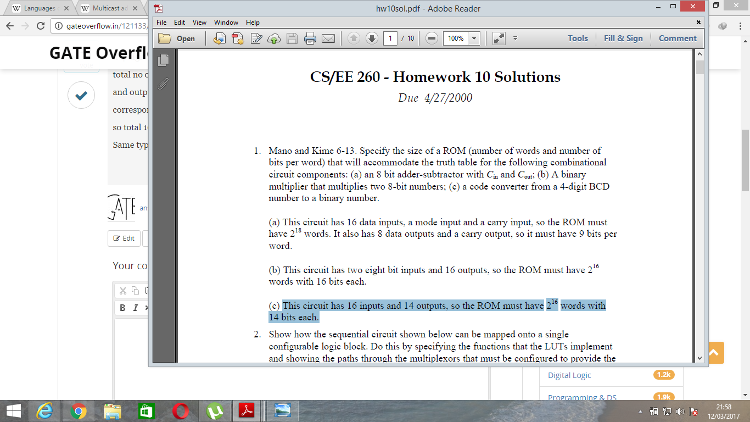Screen dimensions: 750x422
Task: Open the page thumbnails panel icon
Action: 163,60
